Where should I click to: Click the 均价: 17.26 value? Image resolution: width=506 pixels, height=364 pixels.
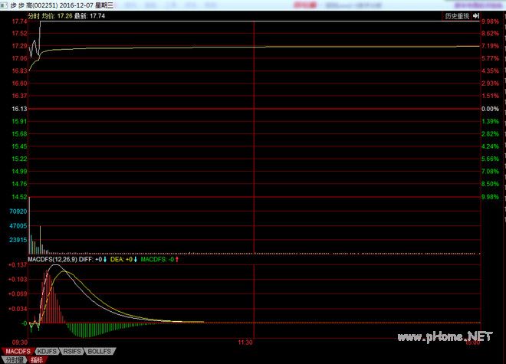pyautogui.click(x=58, y=16)
